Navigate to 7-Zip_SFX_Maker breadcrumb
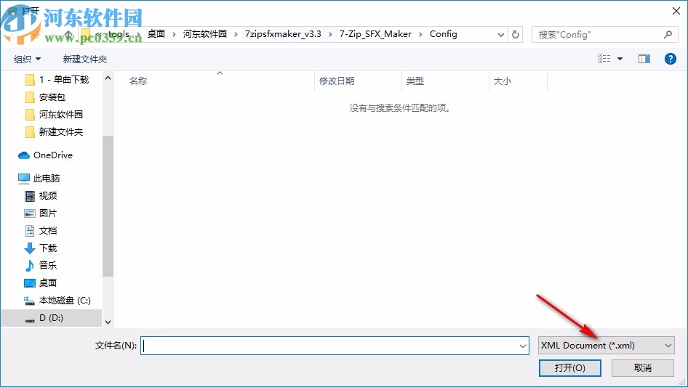 click(375, 34)
